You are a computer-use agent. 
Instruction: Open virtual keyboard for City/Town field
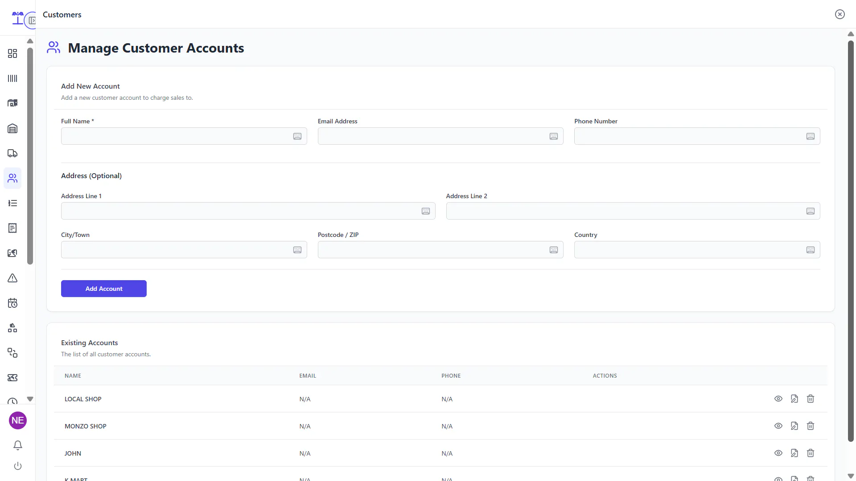(x=297, y=250)
